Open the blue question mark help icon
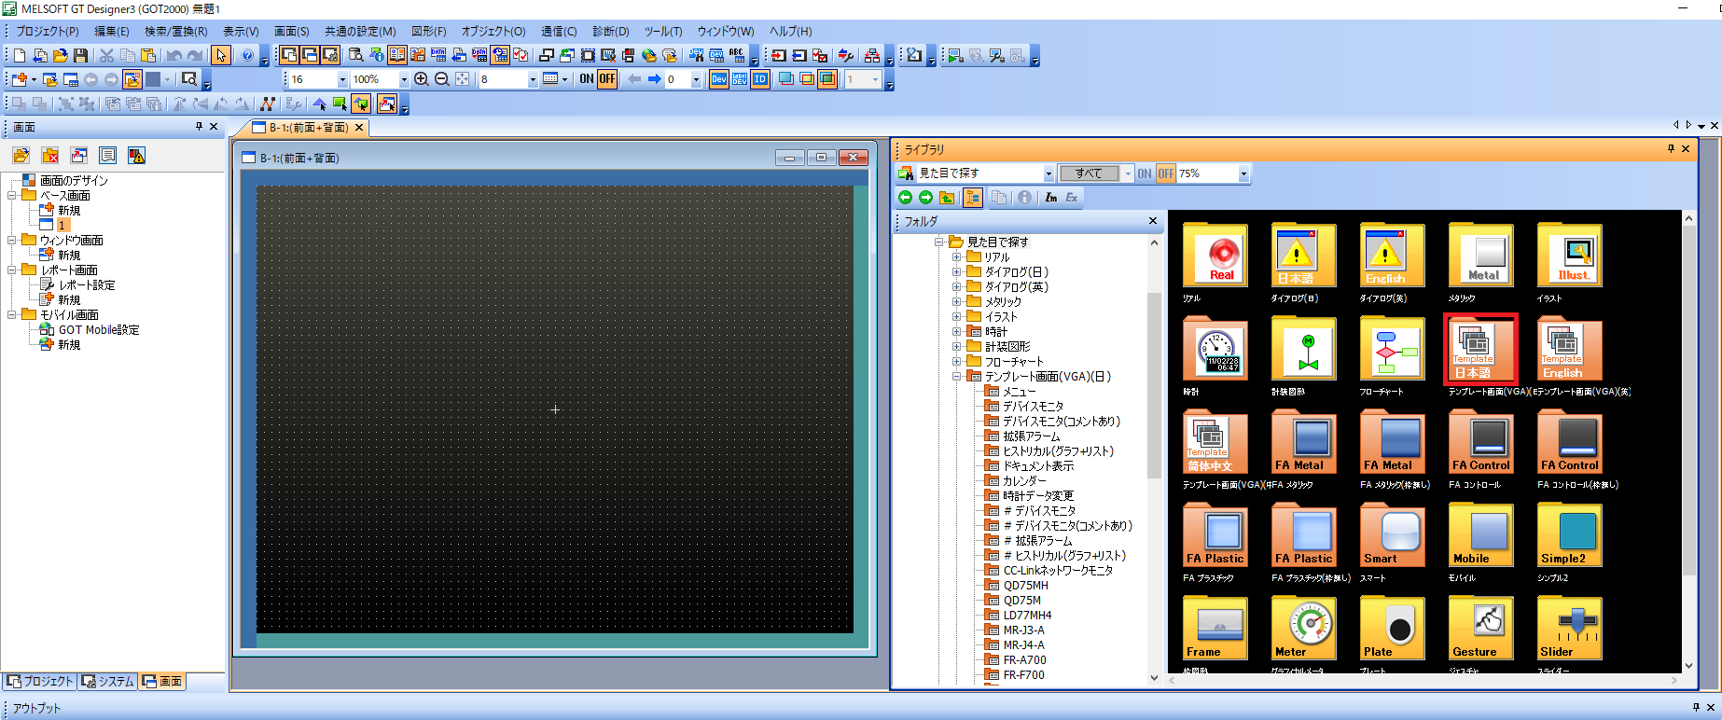 pos(247,56)
